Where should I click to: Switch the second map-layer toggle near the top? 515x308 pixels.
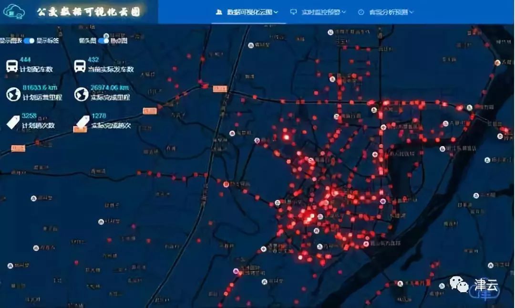(103, 40)
